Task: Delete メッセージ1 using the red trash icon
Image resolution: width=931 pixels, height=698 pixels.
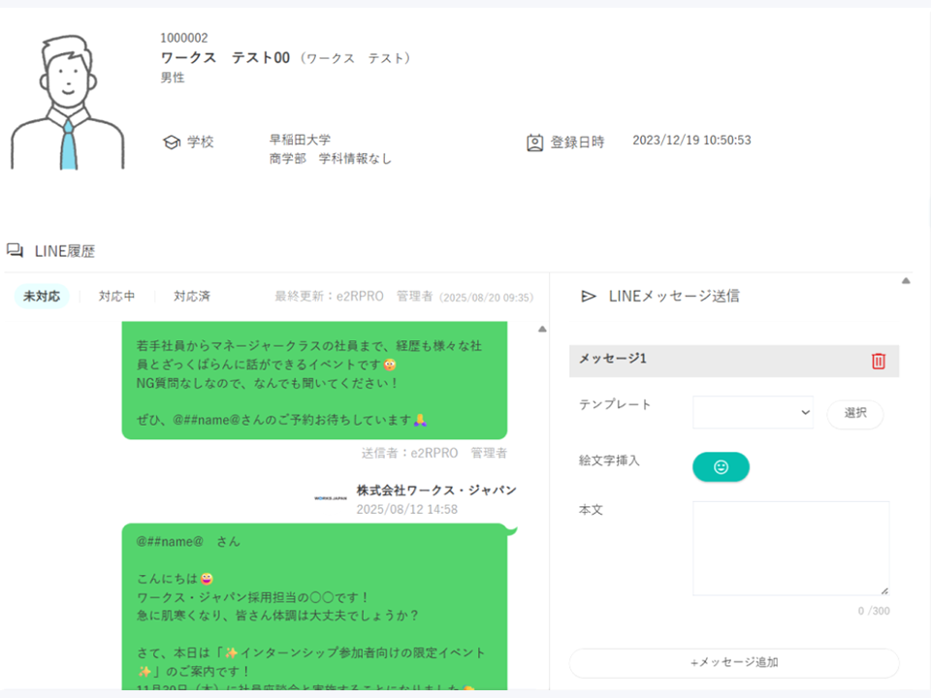Action: point(878,361)
